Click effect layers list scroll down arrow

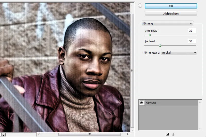tap(200, 128)
